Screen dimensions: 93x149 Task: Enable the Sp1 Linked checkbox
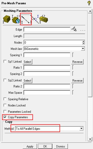tap(5, 61)
